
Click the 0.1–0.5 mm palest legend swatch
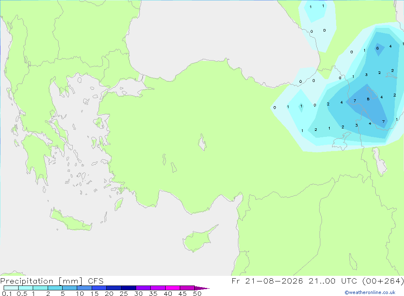tap(11, 288)
